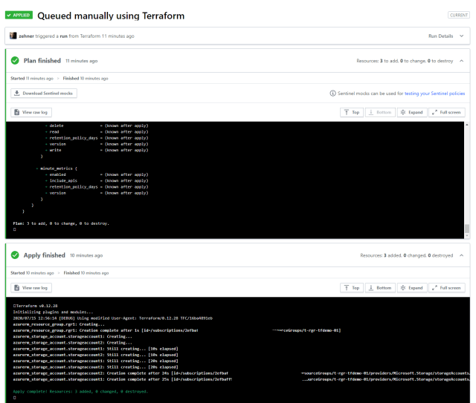Expand the apply log output
This screenshot has height=403, width=476.
pos(410,287)
